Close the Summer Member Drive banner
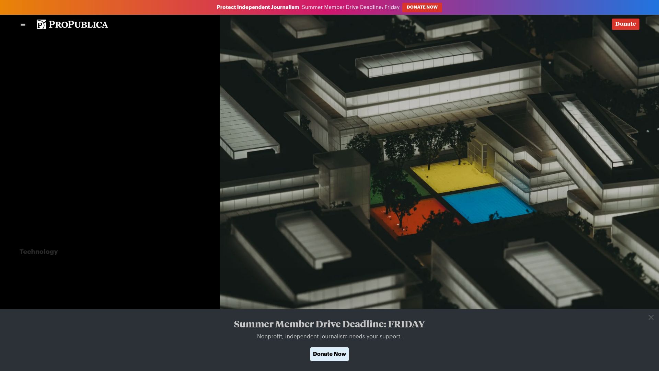The image size is (659, 371). point(651,317)
